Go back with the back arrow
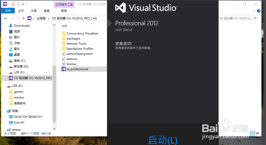The width and height of the screenshot is (266, 145). point(6,18)
